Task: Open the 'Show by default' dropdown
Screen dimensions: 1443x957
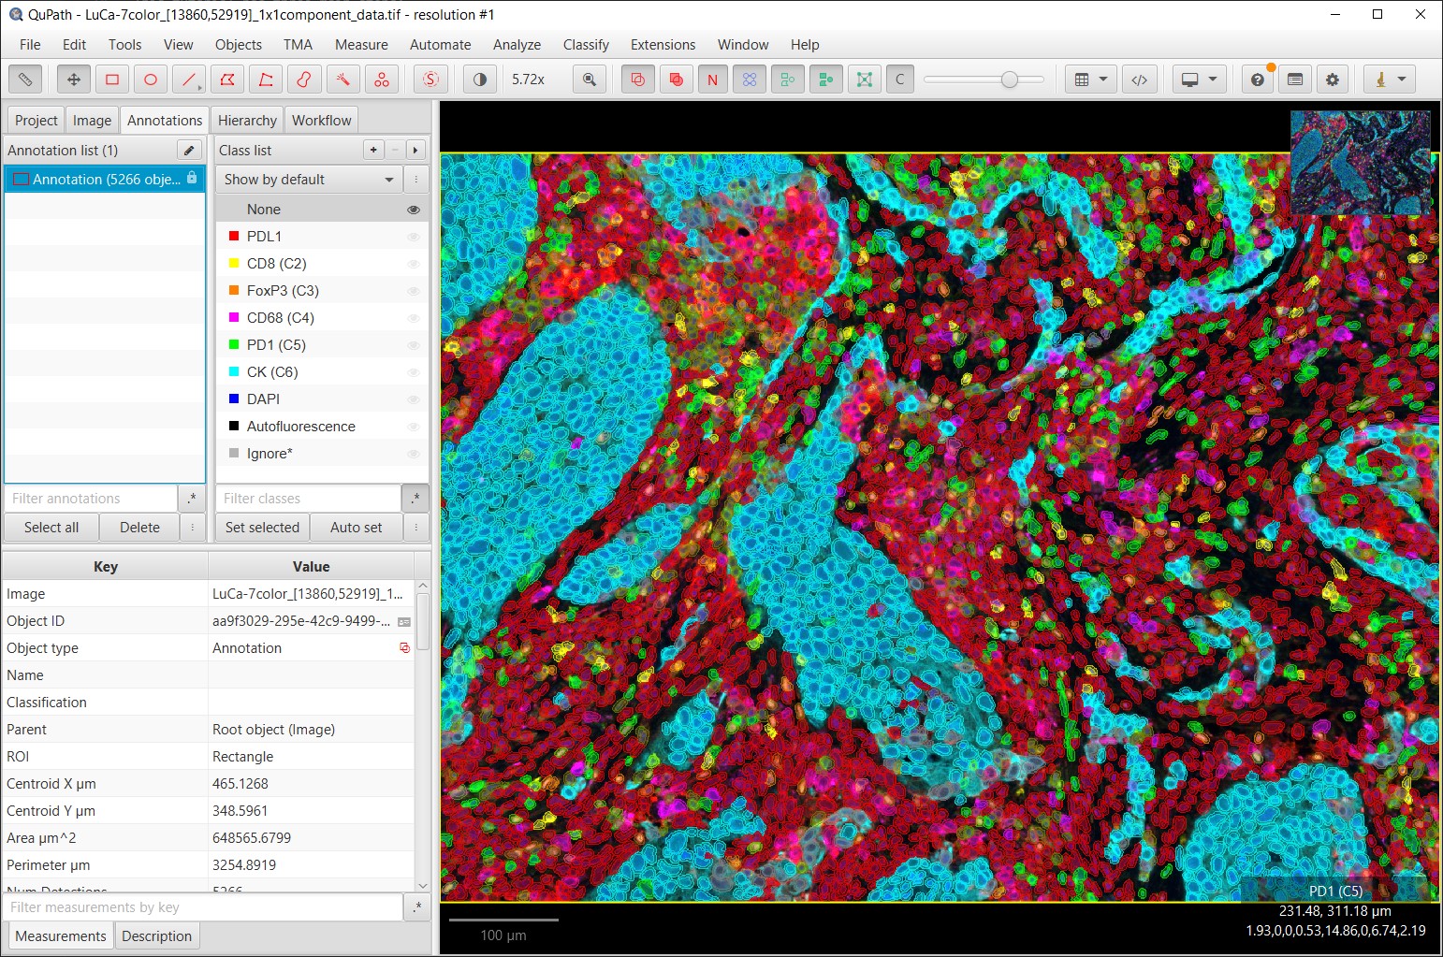Action: [x=309, y=180]
